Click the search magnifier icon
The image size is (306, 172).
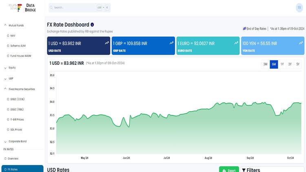point(51,8)
